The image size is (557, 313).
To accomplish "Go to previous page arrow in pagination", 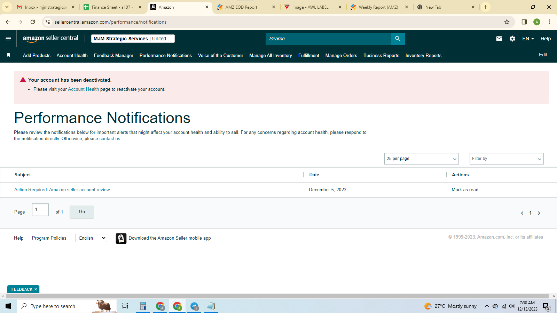I will pos(522,213).
